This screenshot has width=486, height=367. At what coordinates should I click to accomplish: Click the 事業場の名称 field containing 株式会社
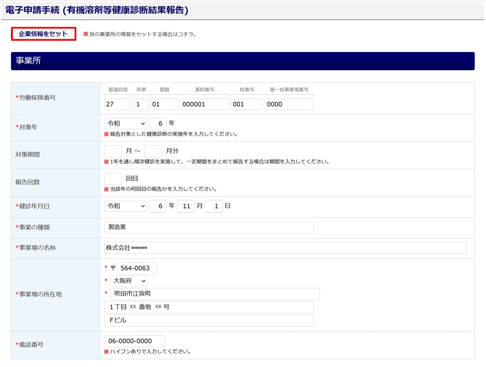point(286,248)
